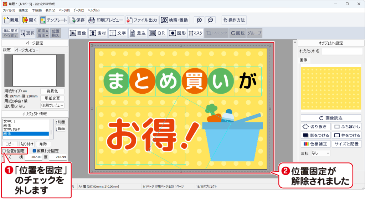Click the zoom in magnifier icon
365x199 pixels.
(x=199, y=20)
